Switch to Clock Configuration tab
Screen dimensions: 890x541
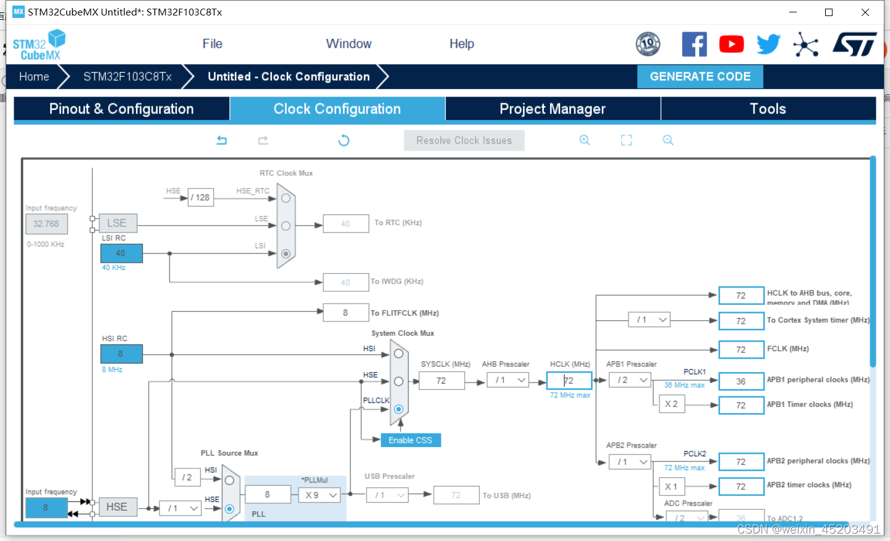click(x=337, y=109)
